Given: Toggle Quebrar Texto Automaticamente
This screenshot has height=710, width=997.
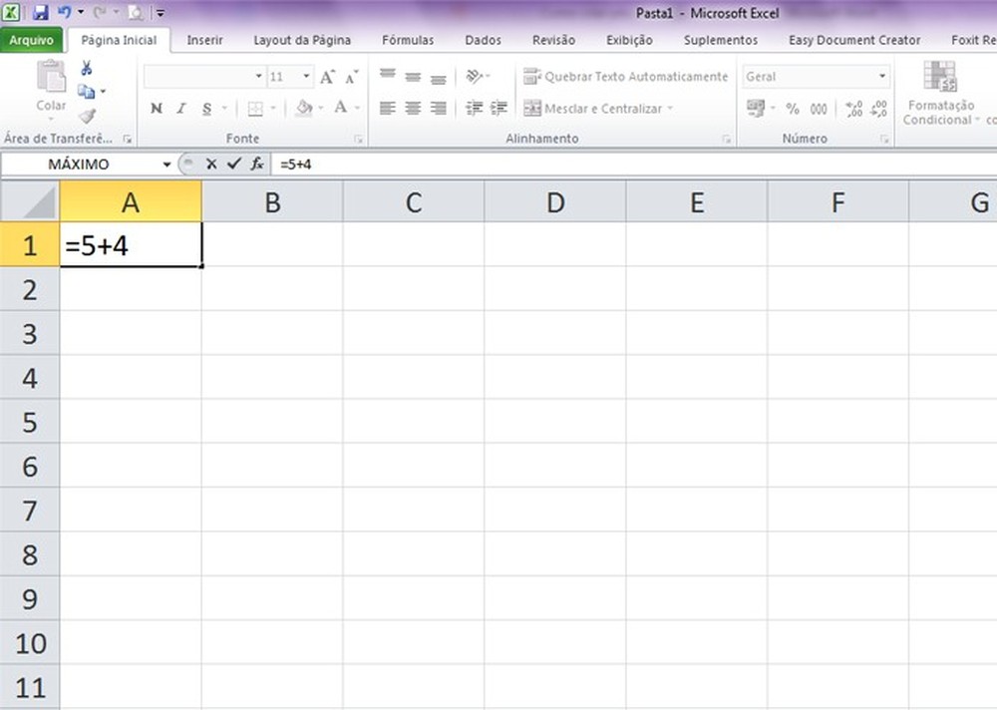Looking at the screenshot, I should click(x=626, y=76).
